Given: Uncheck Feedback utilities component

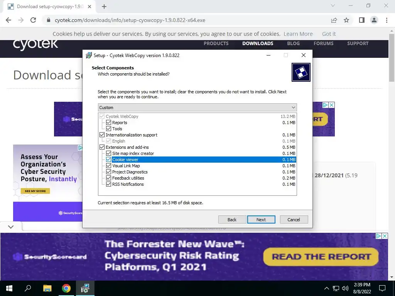Looking at the screenshot, I should (108, 178).
